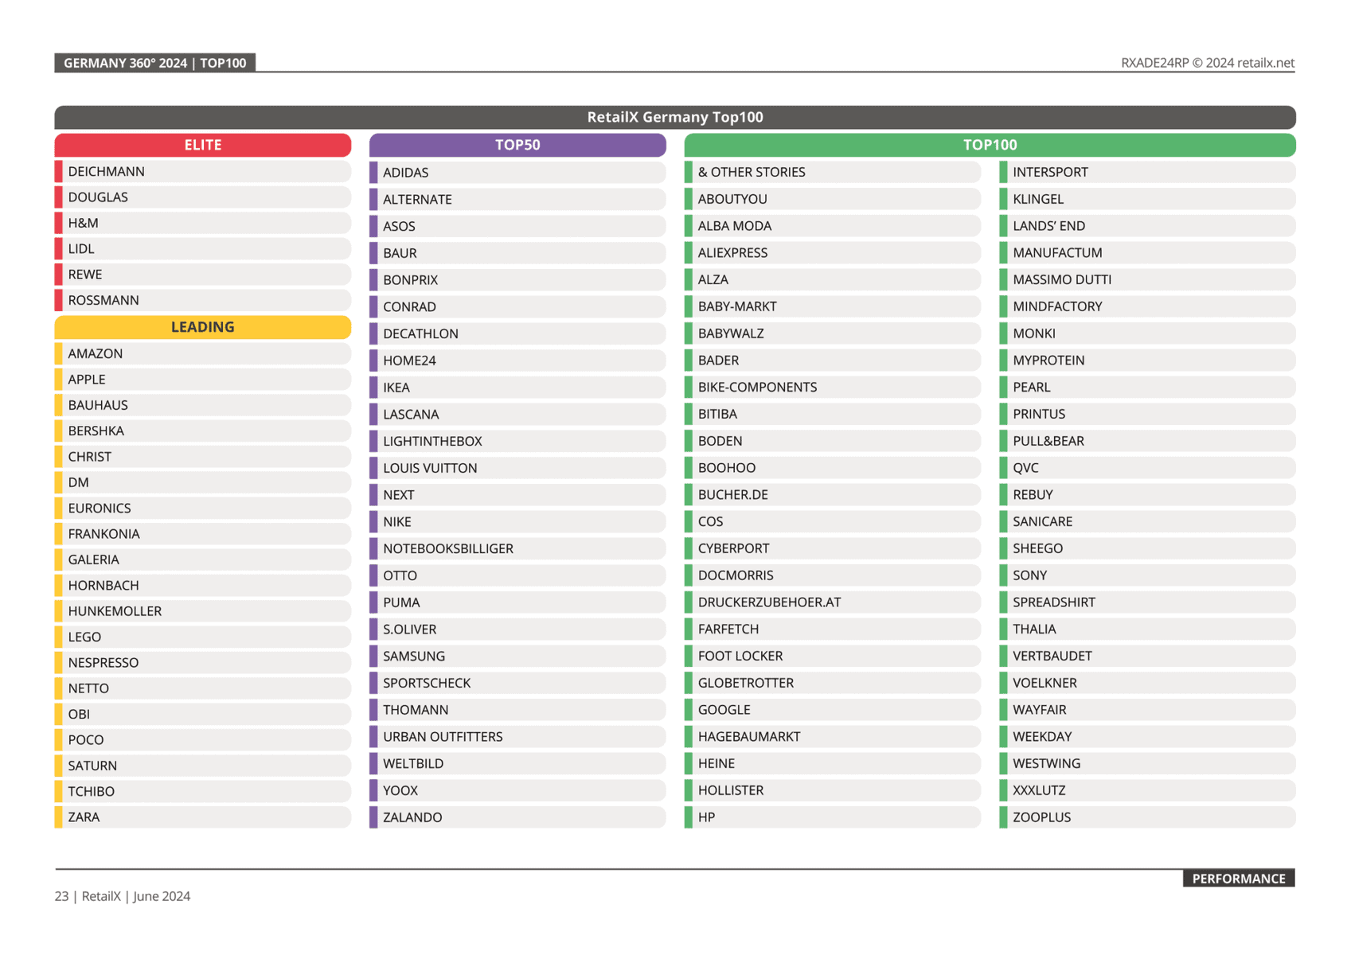Screen dimensions: 1351x955
Task: Select MYPROTEIN in the Top100 list
Action: pos(1147,361)
